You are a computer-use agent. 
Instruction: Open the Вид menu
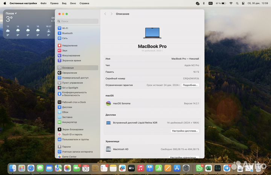click(x=64, y=3)
